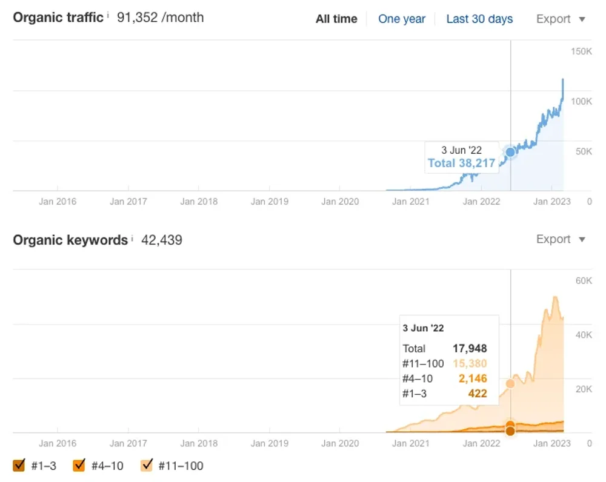Click the Export caret arrow on keywords section
606x482 pixels.
(582, 239)
